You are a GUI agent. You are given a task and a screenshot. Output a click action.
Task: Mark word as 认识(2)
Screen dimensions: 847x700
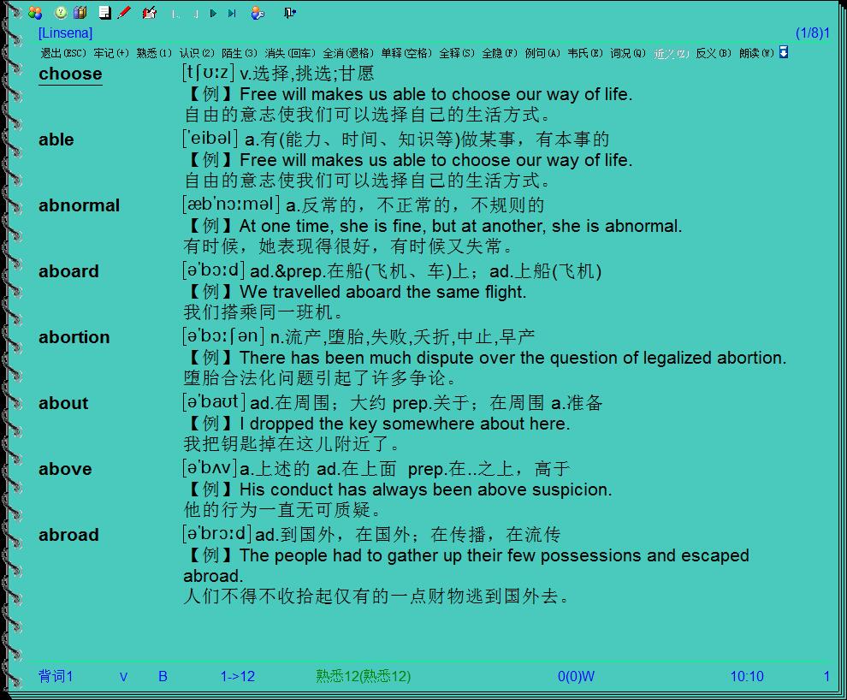197,53
